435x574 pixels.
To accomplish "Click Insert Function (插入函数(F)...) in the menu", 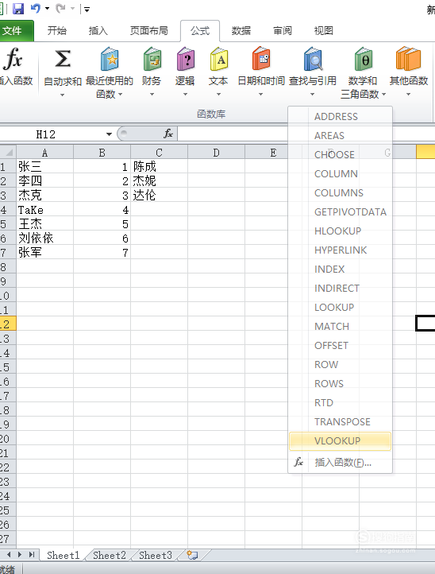I will [340, 463].
